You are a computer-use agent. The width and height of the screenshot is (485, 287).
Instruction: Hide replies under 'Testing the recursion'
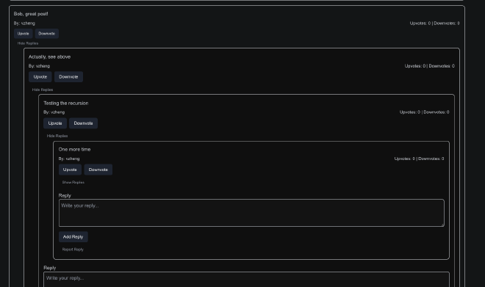pyautogui.click(x=57, y=136)
